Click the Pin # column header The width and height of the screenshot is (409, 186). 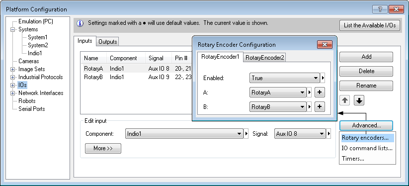182,58
